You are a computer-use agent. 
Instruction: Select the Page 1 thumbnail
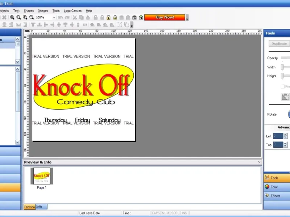click(42, 176)
